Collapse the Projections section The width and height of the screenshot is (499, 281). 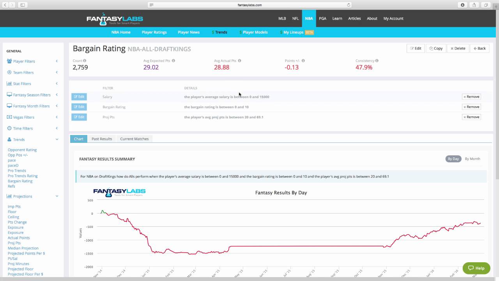(x=32, y=196)
